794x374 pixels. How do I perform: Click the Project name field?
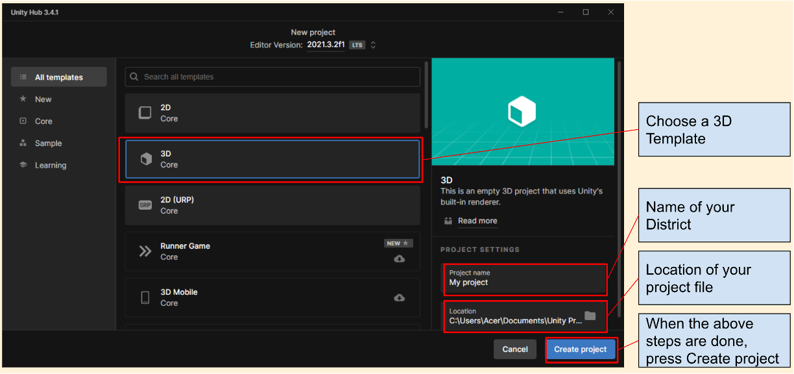point(525,278)
